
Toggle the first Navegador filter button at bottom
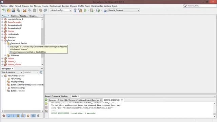[4, 116]
